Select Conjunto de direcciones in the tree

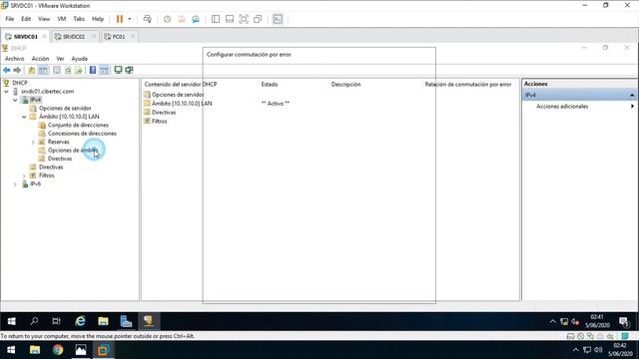78,125
